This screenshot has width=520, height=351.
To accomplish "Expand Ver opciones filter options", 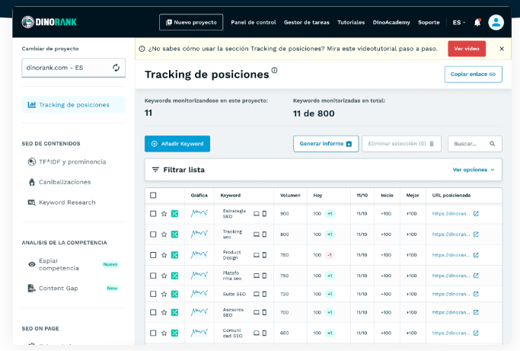I will point(474,170).
